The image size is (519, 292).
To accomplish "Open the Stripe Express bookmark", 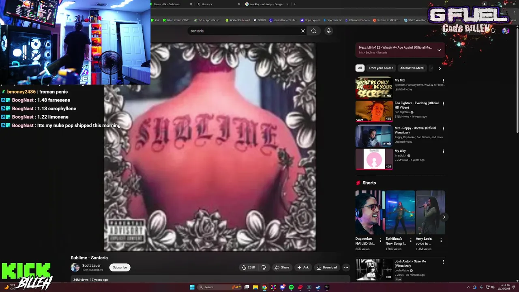I will click(310, 20).
